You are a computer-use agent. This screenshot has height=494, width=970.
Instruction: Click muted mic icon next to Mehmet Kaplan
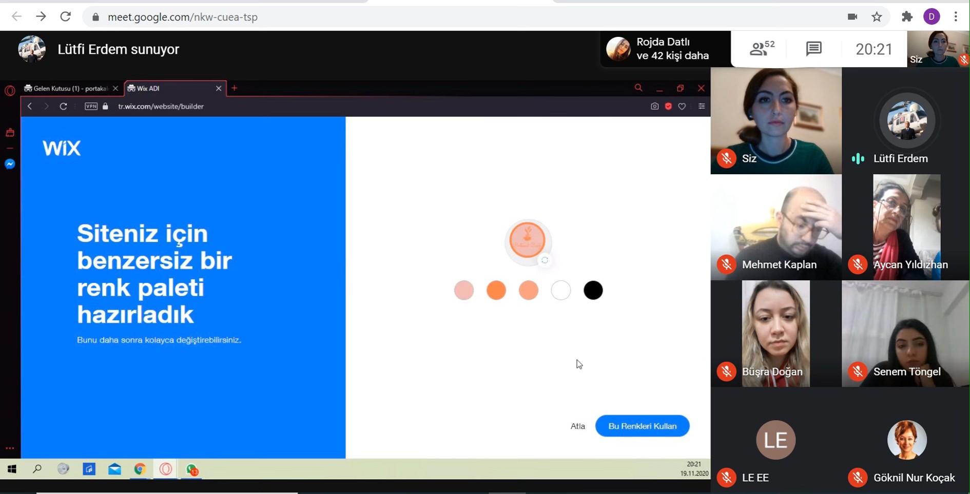click(726, 264)
